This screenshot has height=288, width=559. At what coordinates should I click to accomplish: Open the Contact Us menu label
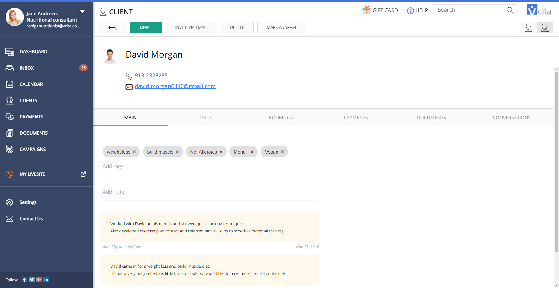point(31,218)
